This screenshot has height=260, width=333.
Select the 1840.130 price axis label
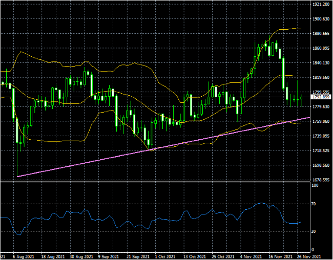[x=321, y=63]
